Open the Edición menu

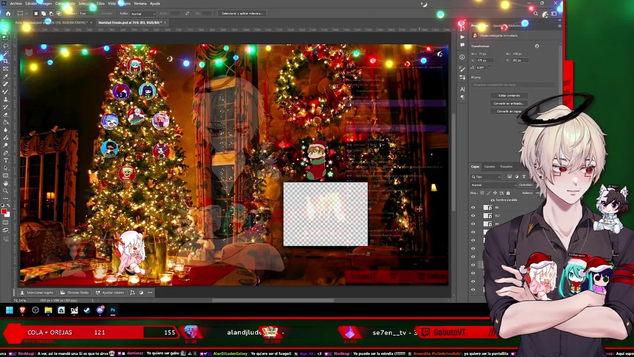tap(31, 3)
